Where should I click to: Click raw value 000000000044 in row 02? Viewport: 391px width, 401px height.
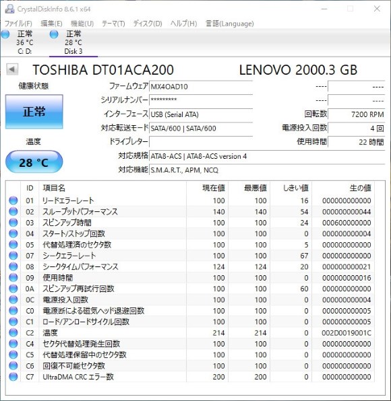(x=346, y=212)
